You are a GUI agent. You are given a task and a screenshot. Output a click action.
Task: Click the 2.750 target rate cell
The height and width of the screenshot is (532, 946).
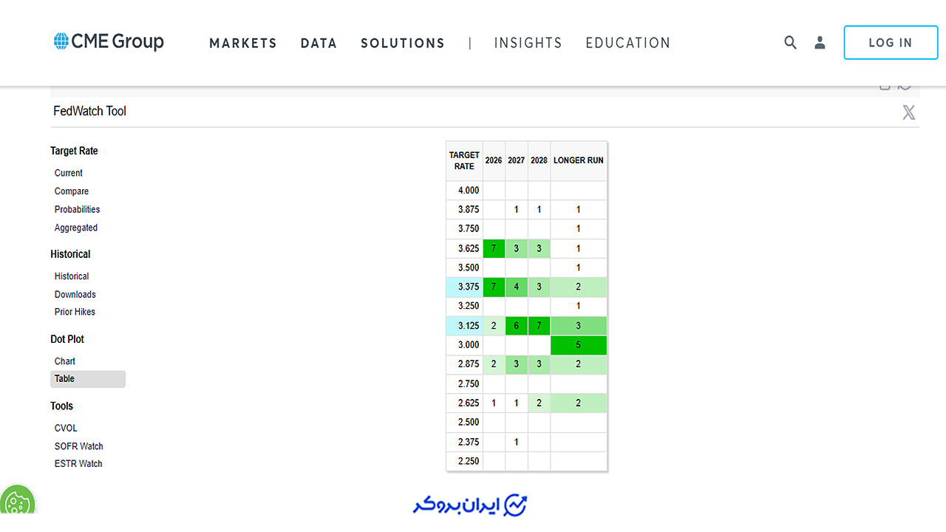pos(465,384)
